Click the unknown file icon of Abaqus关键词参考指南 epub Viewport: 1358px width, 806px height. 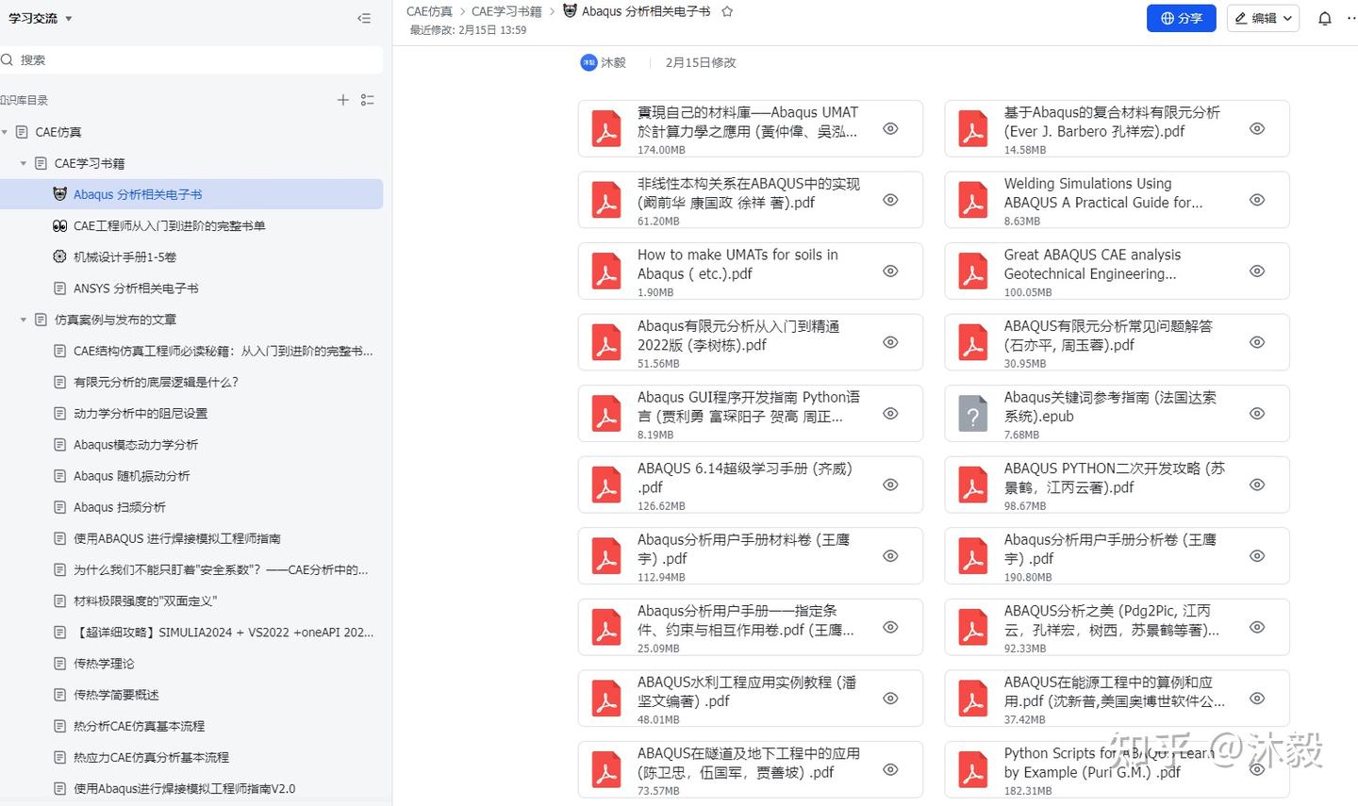tap(972, 414)
